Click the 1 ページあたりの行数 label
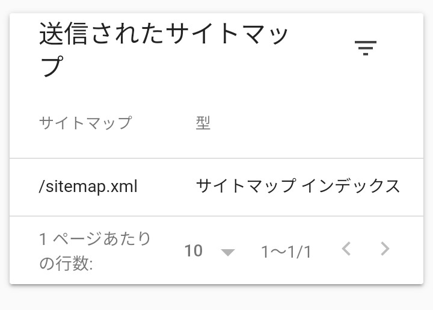Image resolution: width=433 pixels, height=310 pixels. pos(95,251)
